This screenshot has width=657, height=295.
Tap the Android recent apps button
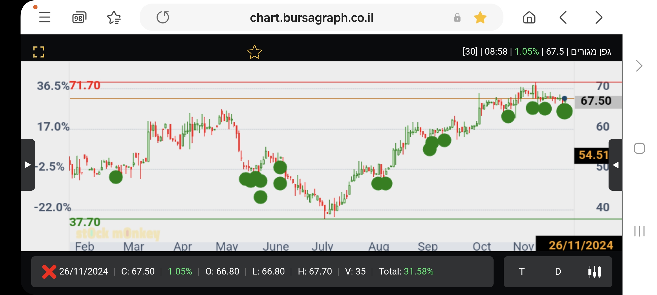(639, 231)
